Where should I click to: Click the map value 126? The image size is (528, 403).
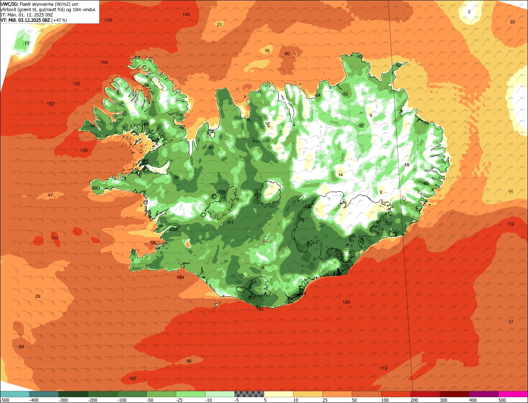[84, 150]
